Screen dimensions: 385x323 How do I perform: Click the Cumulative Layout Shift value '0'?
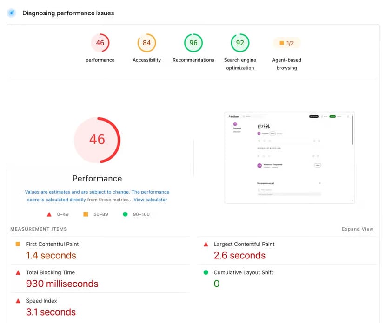pos(217,284)
